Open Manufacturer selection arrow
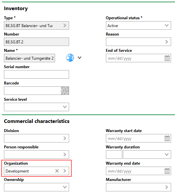This screenshot has height=194, width=175. pos(167,187)
